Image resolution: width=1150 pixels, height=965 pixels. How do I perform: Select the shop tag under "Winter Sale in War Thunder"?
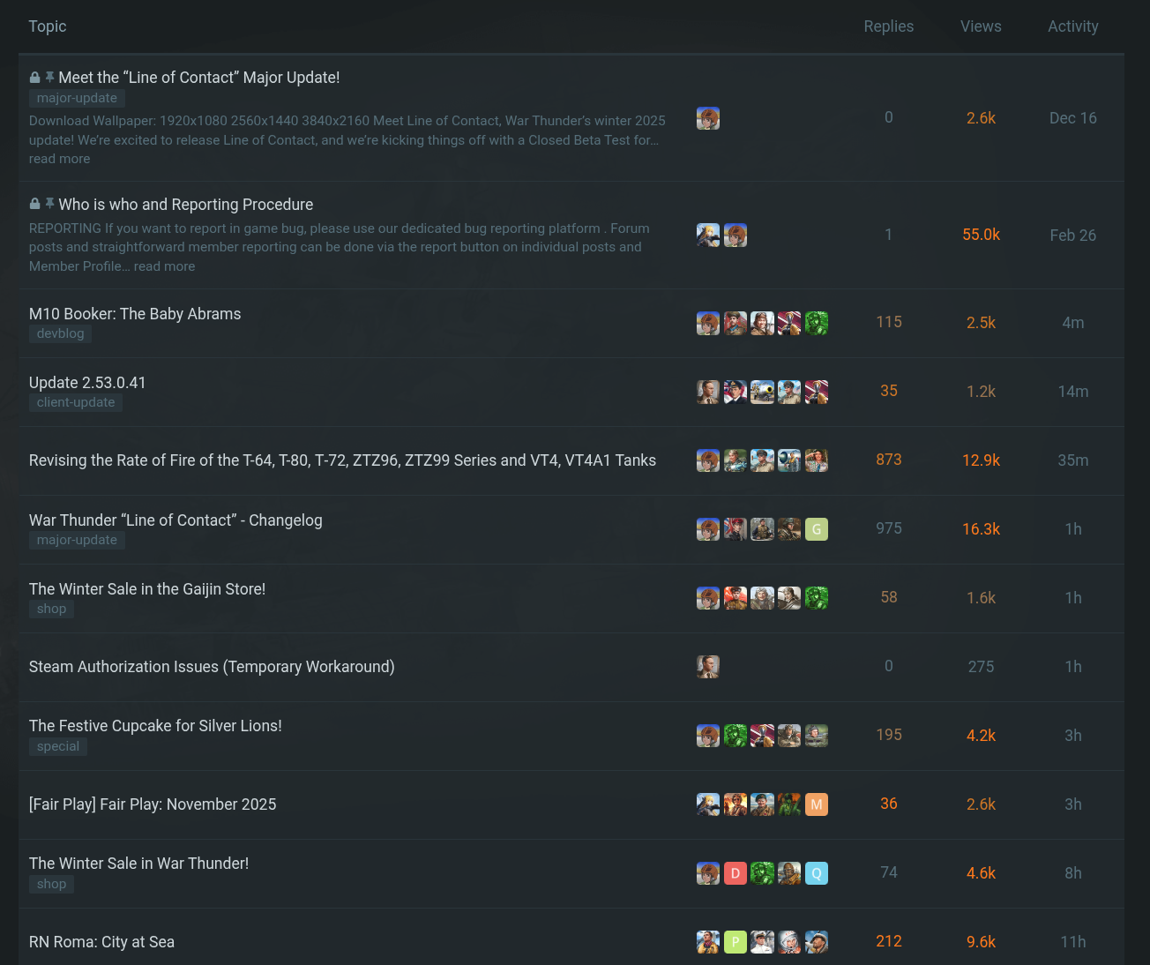tap(51, 884)
